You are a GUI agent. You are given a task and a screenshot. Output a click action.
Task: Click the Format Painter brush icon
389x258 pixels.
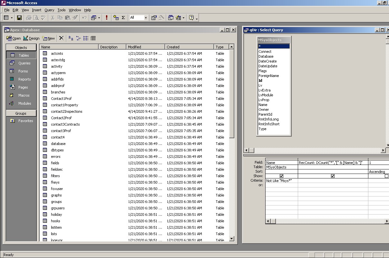click(x=75, y=18)
